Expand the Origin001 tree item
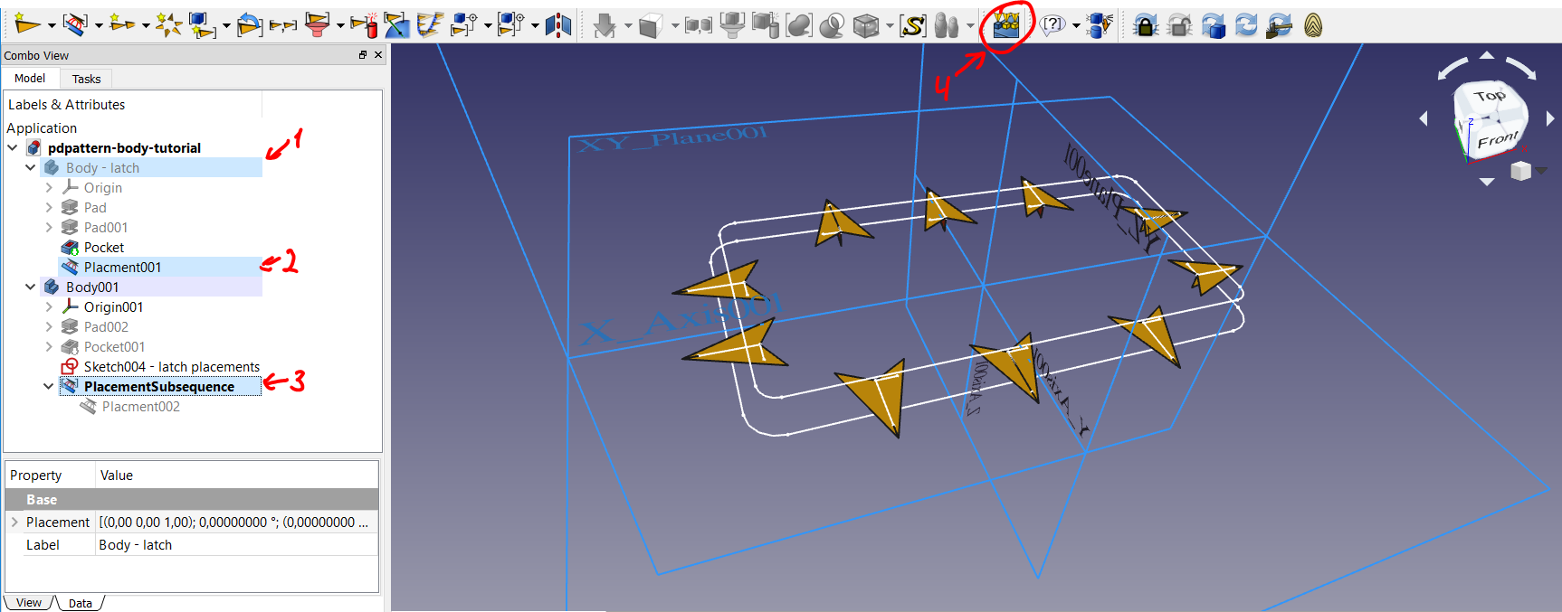This screenshot has height=612, width=1562. pos(49,307)
